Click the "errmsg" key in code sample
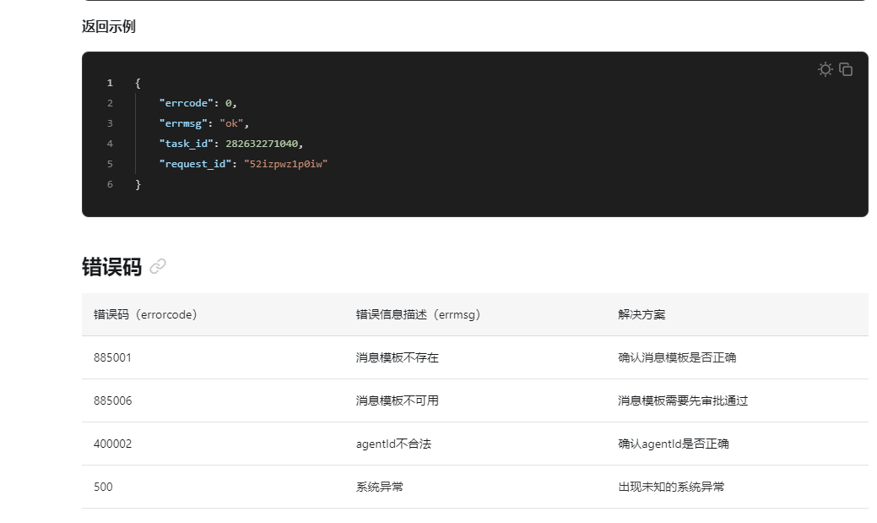Image resolution: width=877 pixels, height=523 pixels. [x=181, y=123]
